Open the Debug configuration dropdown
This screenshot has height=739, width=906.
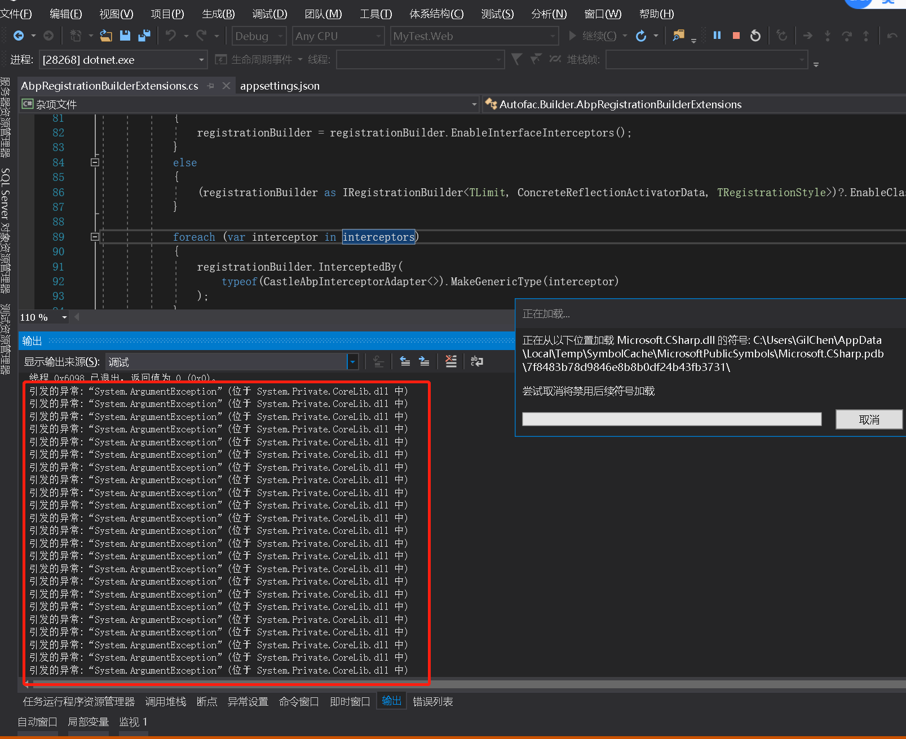click(259, 36)
